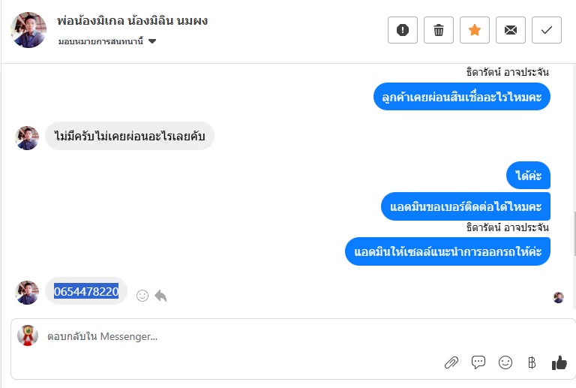Click the message seen avatar indicator
Screen dimensions: 576x388
point(559,297)
